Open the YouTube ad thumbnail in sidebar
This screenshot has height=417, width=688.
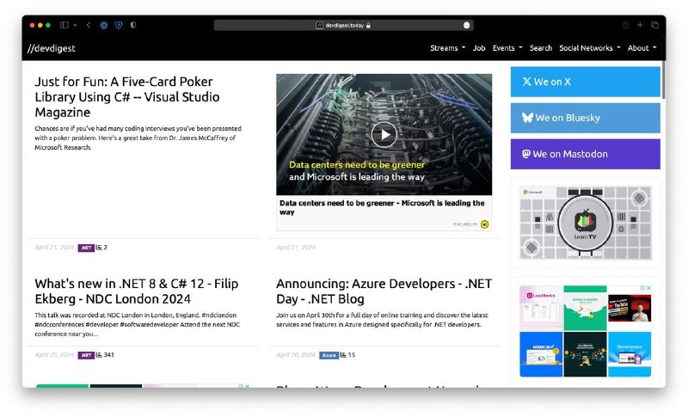click(630, 308)
